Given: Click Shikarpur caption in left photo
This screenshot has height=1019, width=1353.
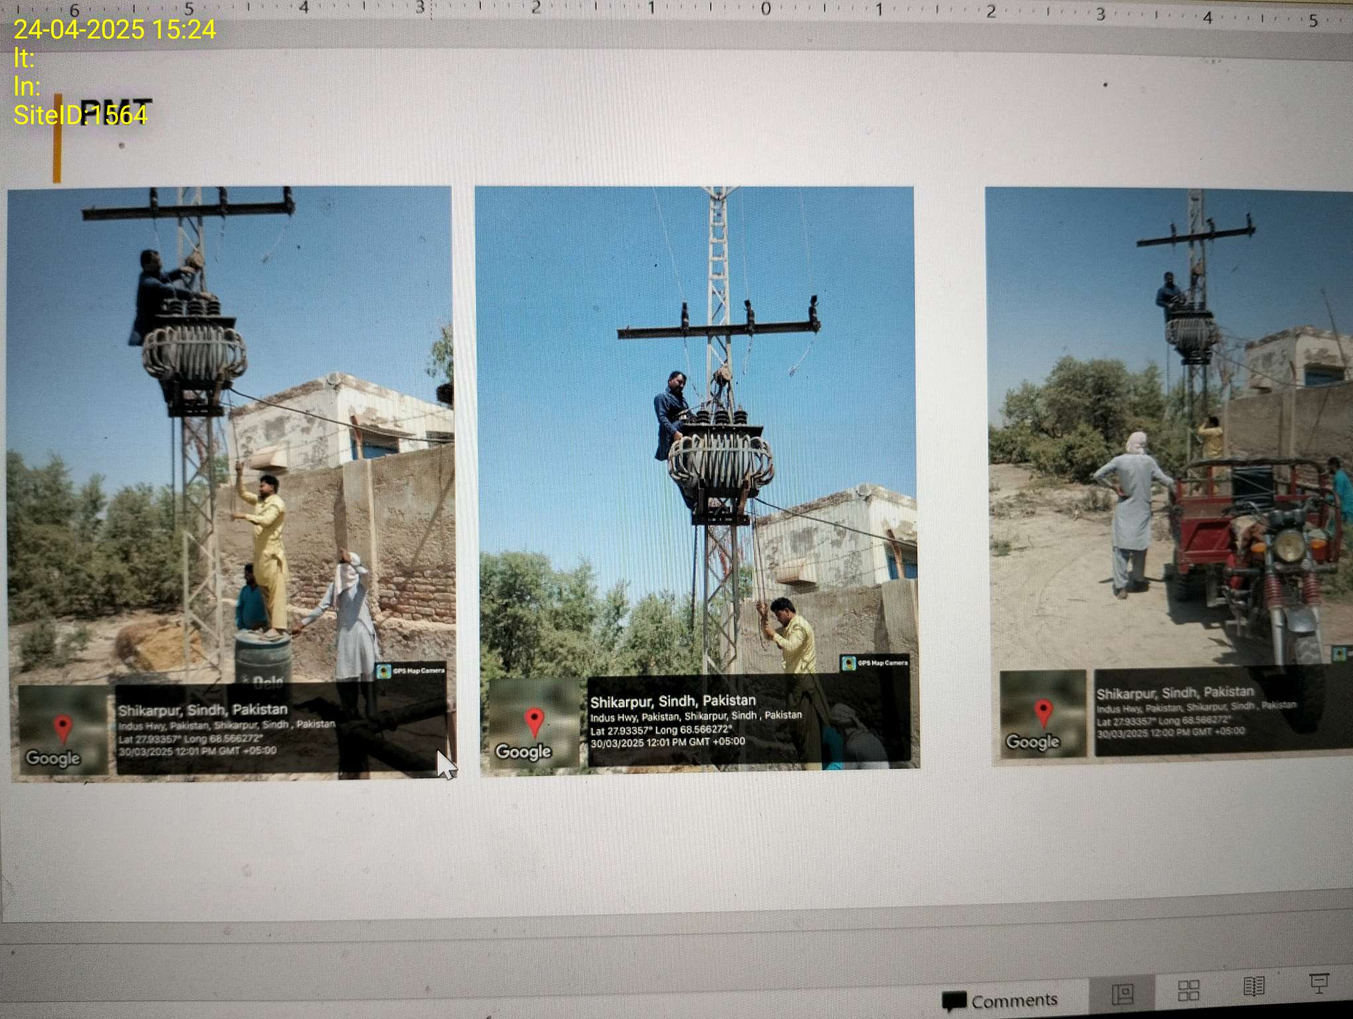Looking at the screenshot, I should 203,709.
